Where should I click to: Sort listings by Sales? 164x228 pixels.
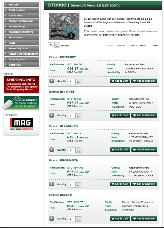pos(155,45)
